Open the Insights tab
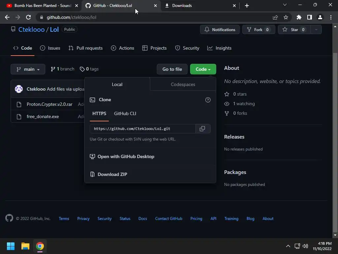 [219, 48]
